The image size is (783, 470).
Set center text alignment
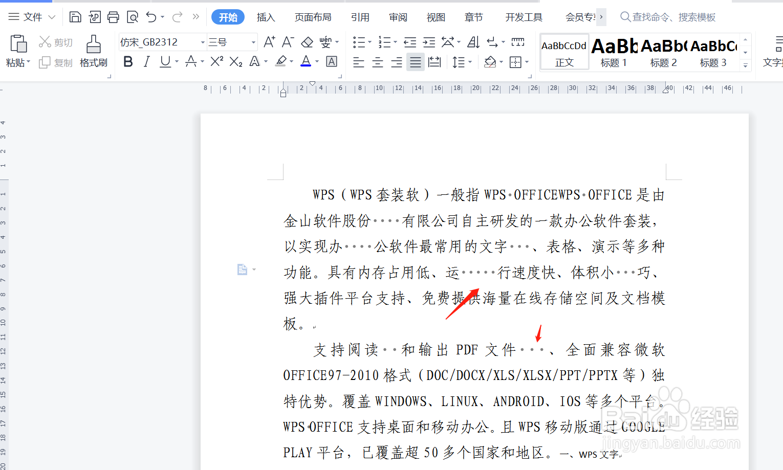378,62
